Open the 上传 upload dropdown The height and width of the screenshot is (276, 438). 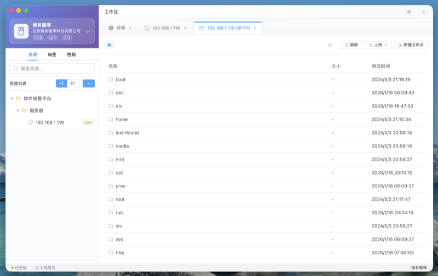click(378, 45)
